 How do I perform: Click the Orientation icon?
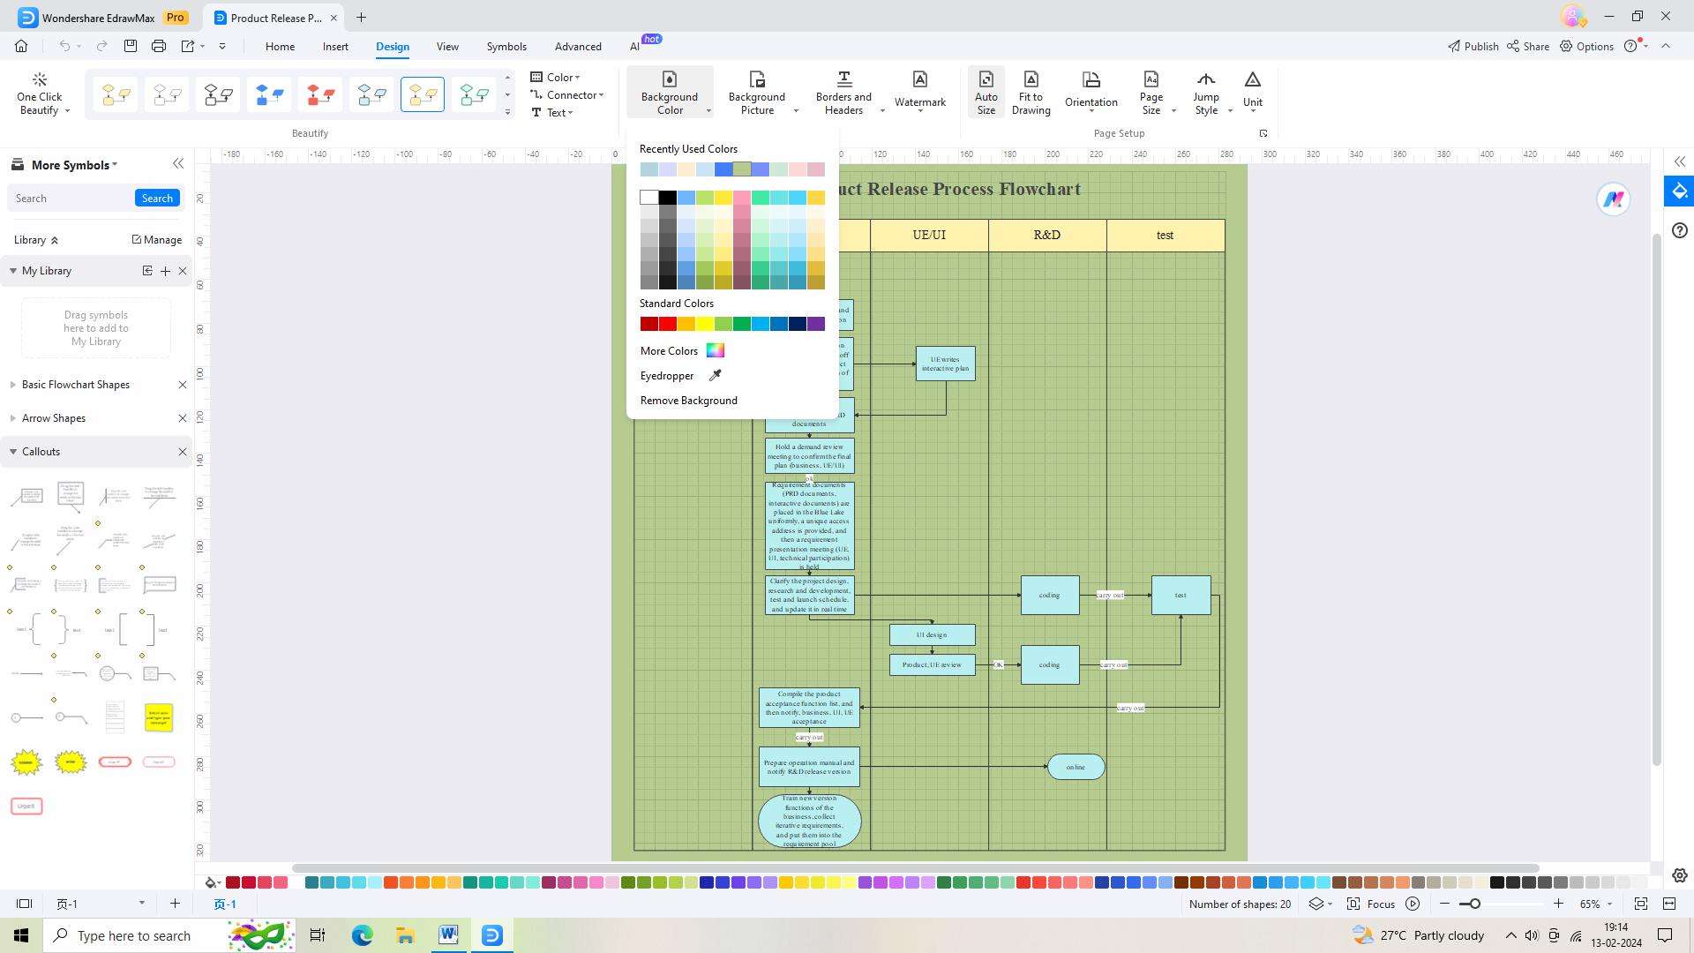click(1091, 80)
